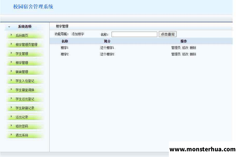236x157 pixels.
Task: Go to 学生寝室调换 page
Action: point(25,90)
